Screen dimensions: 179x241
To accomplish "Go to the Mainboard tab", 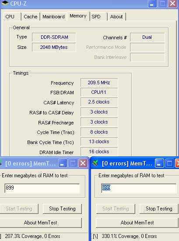I will click(x=53, y=17).
